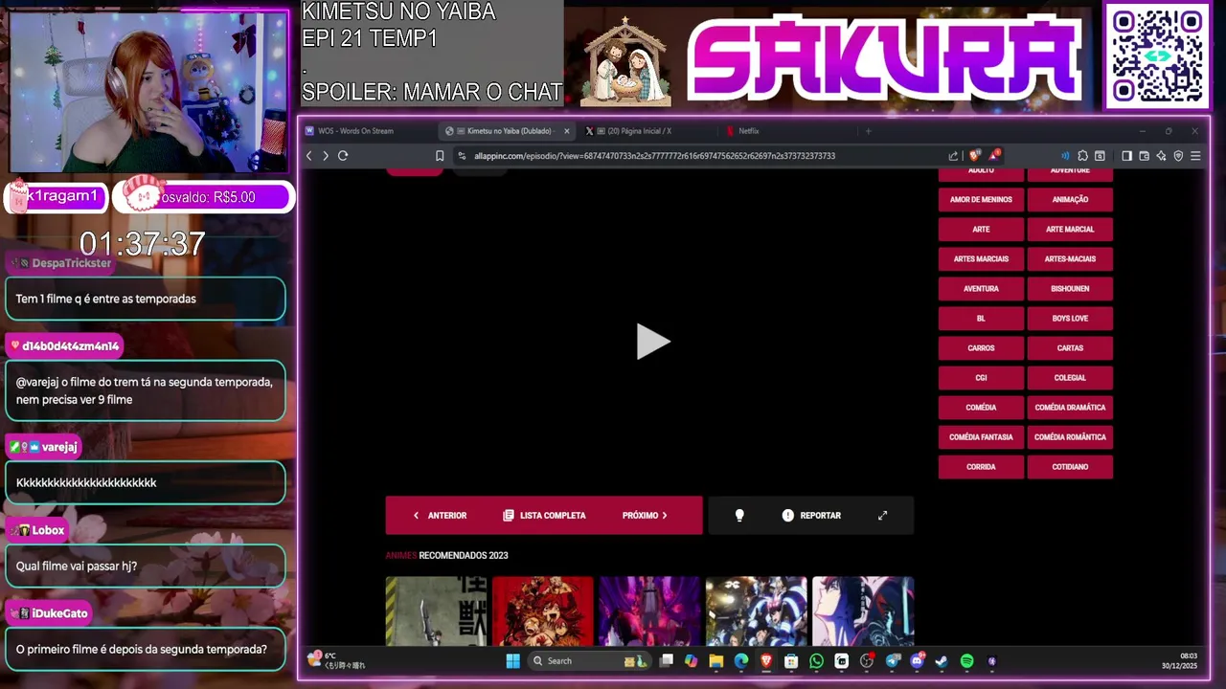Expand the player with fullscreen arrows icon

pos(882,515)
